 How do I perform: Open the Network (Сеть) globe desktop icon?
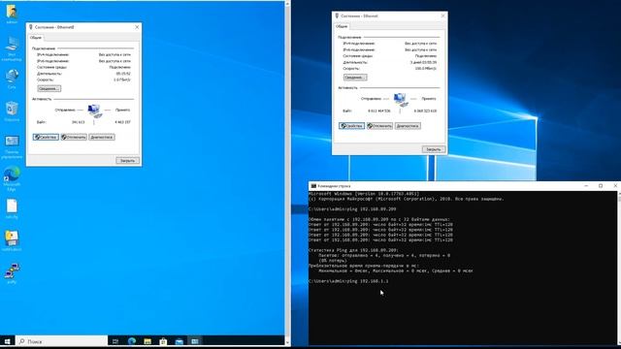pos(12,79)
